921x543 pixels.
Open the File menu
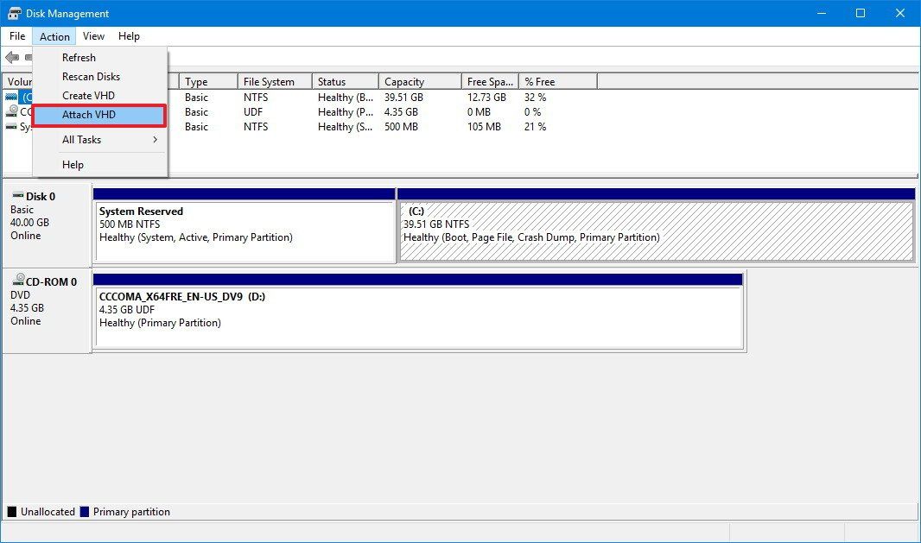(16, 35)
